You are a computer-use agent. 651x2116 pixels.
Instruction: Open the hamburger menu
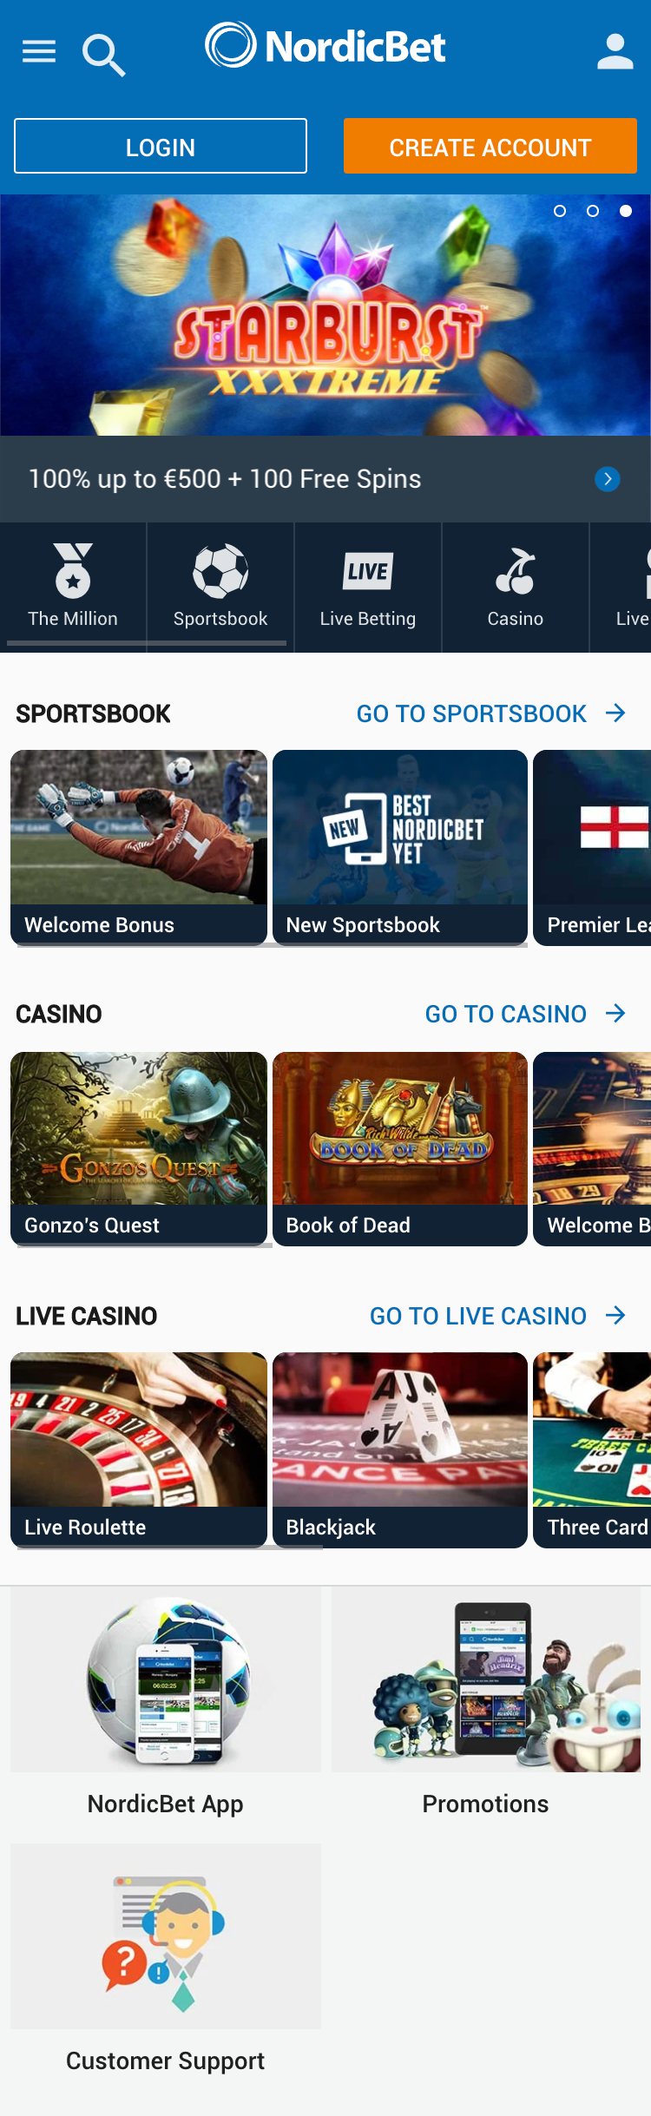pos(39,52)
